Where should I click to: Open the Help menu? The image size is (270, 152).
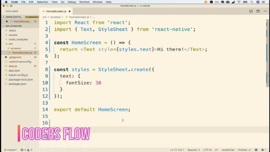108,2
